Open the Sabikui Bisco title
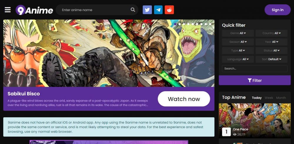The image size is (294, 144). [24, 94]
